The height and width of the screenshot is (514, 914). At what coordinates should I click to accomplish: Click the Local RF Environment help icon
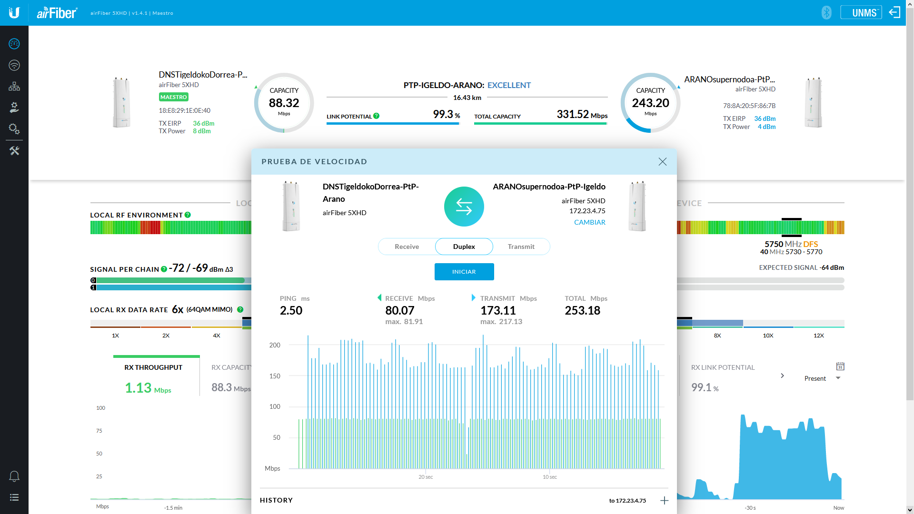(188, 215)
